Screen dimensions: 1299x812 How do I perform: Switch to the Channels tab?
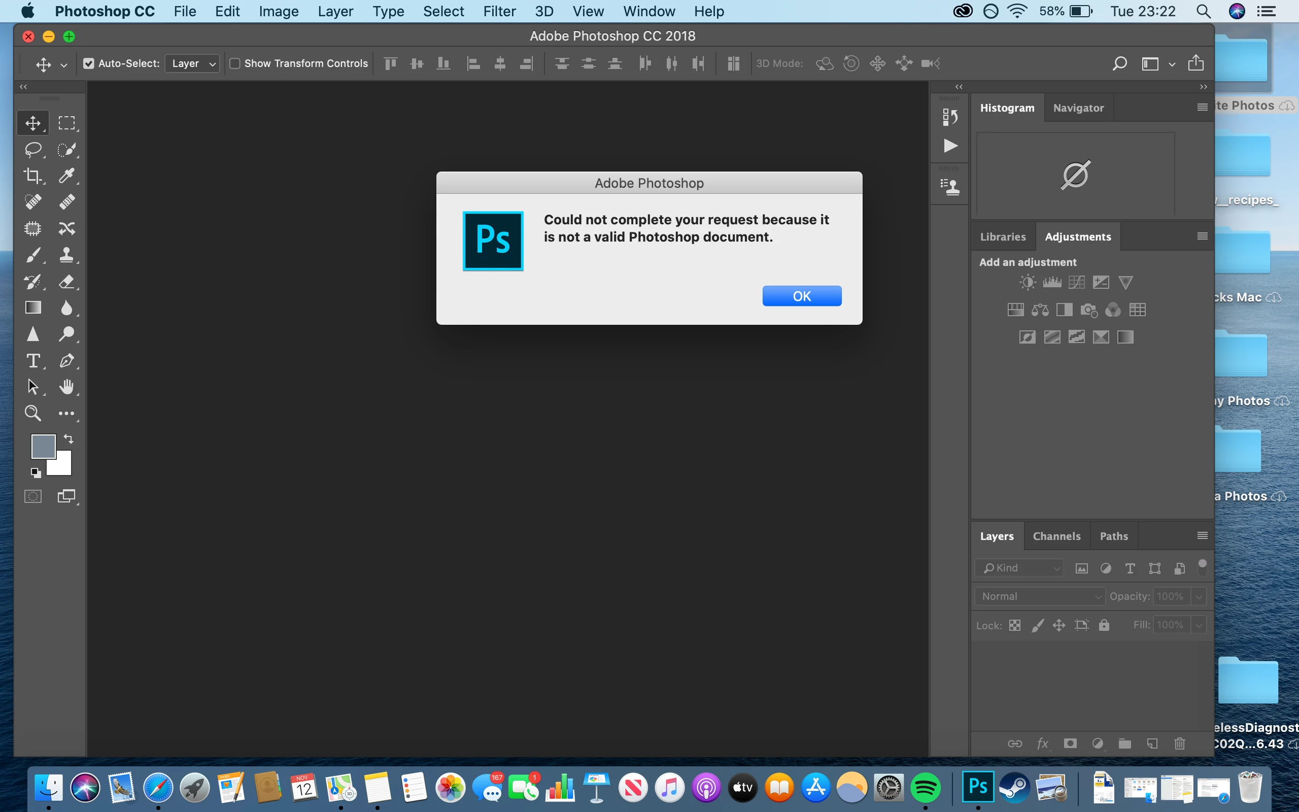(x=1056, y=536)
